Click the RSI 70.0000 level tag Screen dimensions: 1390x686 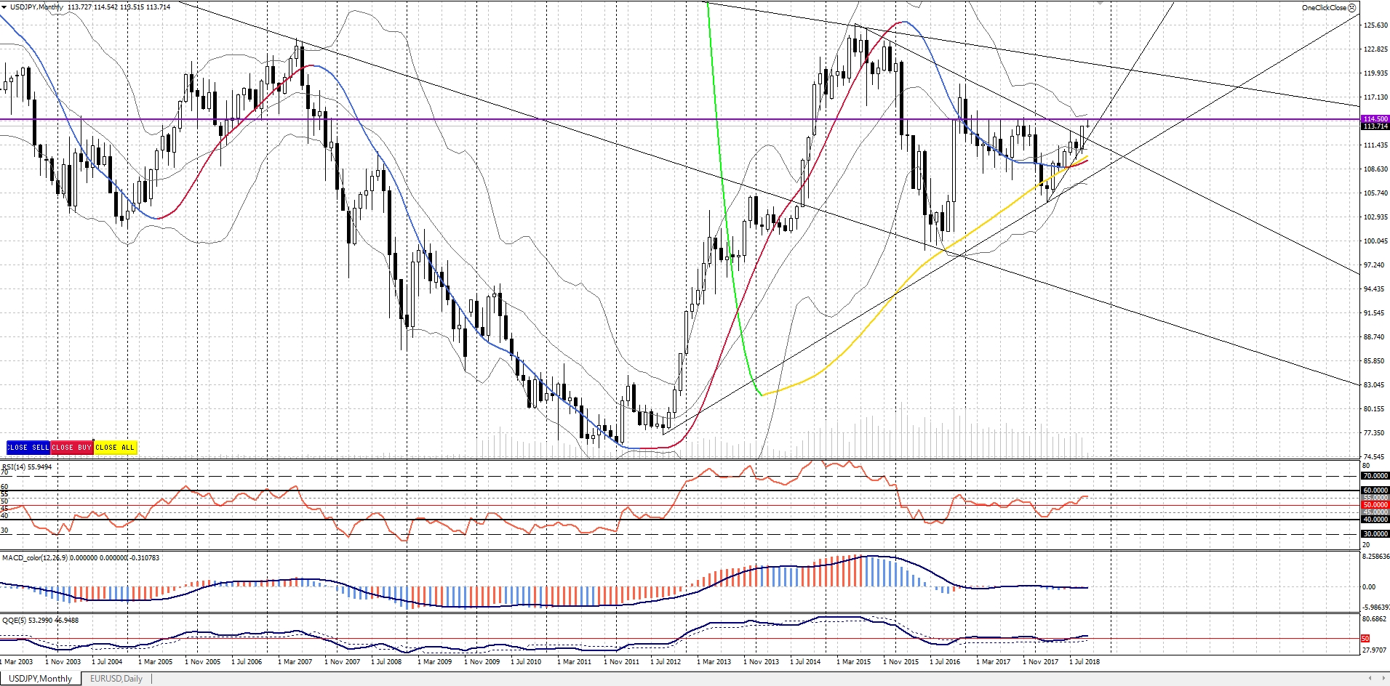point(1375,476)
